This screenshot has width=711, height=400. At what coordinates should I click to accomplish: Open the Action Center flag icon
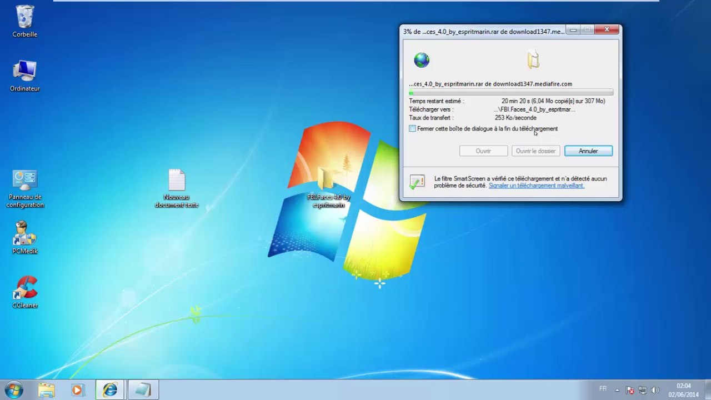(x=630, y=390)
